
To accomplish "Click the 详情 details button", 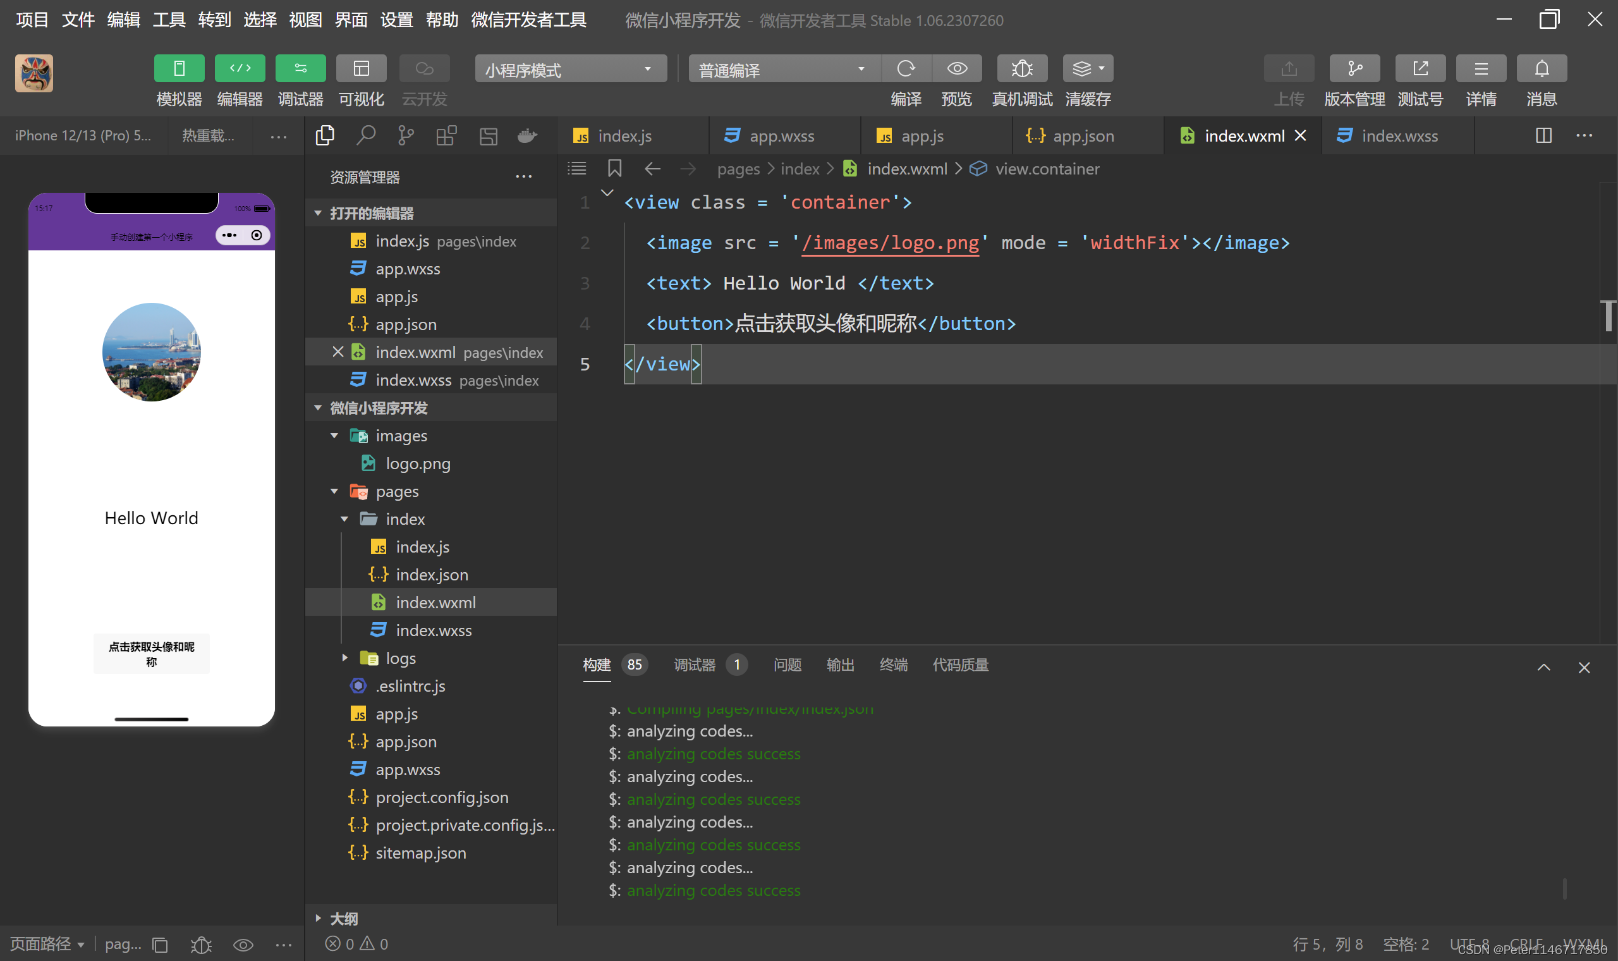I will click(1480, 69).
